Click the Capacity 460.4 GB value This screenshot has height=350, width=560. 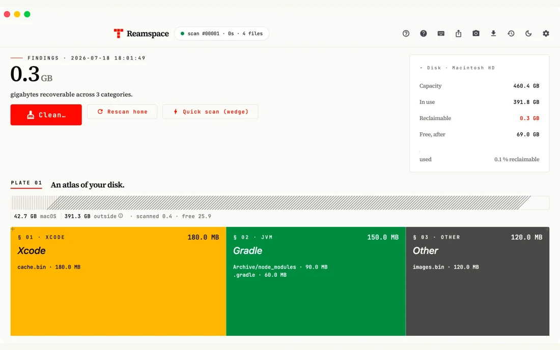[x=526, y=86]
